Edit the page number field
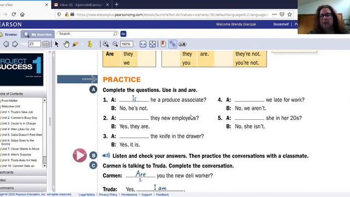 34,44
